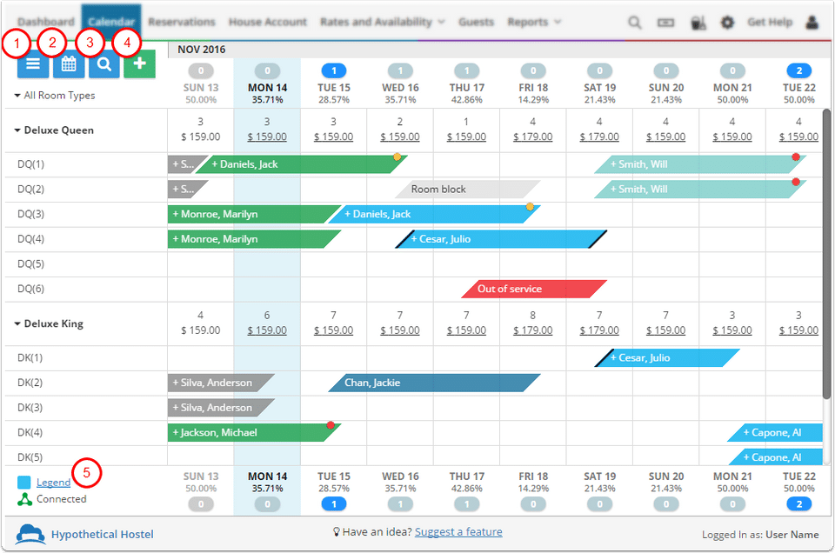Add a new reservation with green plus button
The image size is (835, 553).
click(x=139, y=64)
